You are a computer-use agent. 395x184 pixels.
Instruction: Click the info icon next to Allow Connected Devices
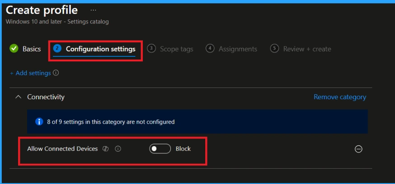(x=118, y=149)
